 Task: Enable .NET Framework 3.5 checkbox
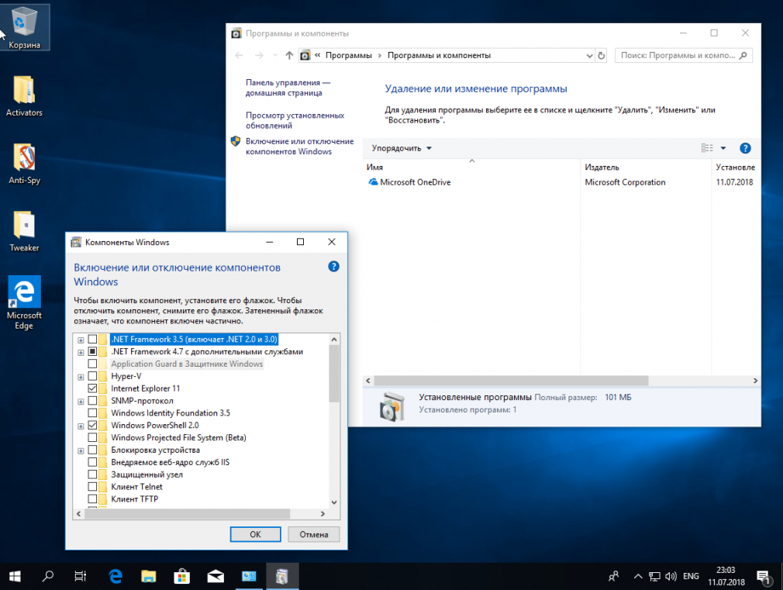92,340
